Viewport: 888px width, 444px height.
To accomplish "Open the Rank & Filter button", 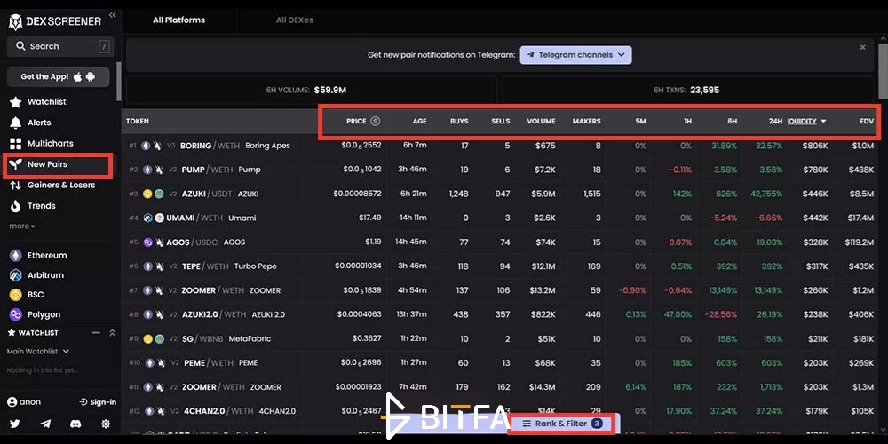I will click(x=560, y=424).
